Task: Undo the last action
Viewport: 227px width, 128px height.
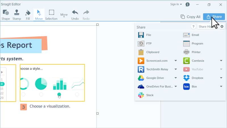Action: (75, 15)
